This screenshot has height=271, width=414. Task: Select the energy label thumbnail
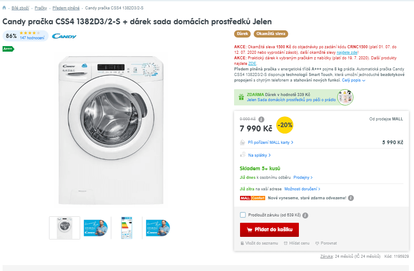click(x=127, y=228)
